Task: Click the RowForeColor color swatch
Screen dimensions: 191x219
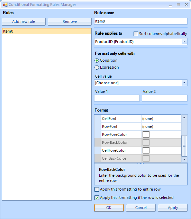Action: [x=146, y=134]
